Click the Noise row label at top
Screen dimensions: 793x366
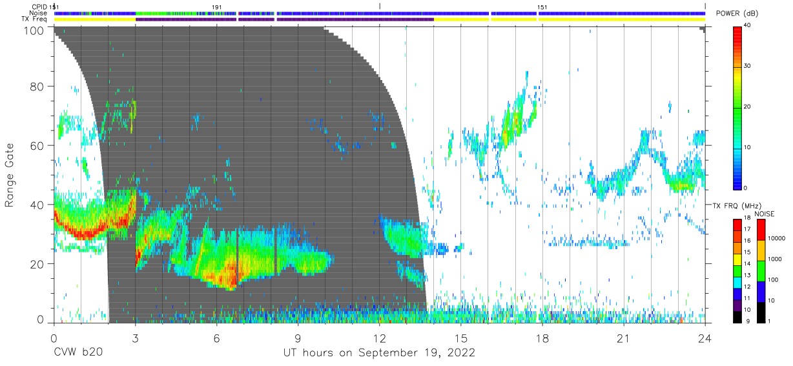pos(37,13)
